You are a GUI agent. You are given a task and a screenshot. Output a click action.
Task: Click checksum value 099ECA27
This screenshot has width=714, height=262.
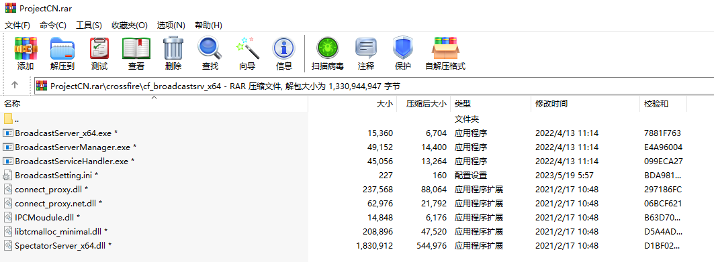[x=663, y=161]
